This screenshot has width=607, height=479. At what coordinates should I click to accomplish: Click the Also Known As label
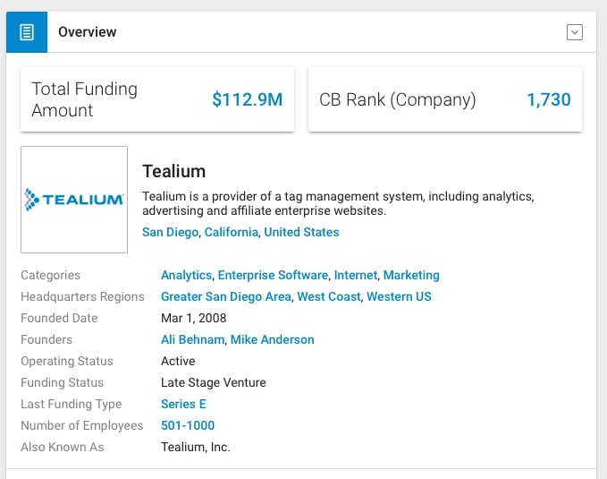click(63, 447)
